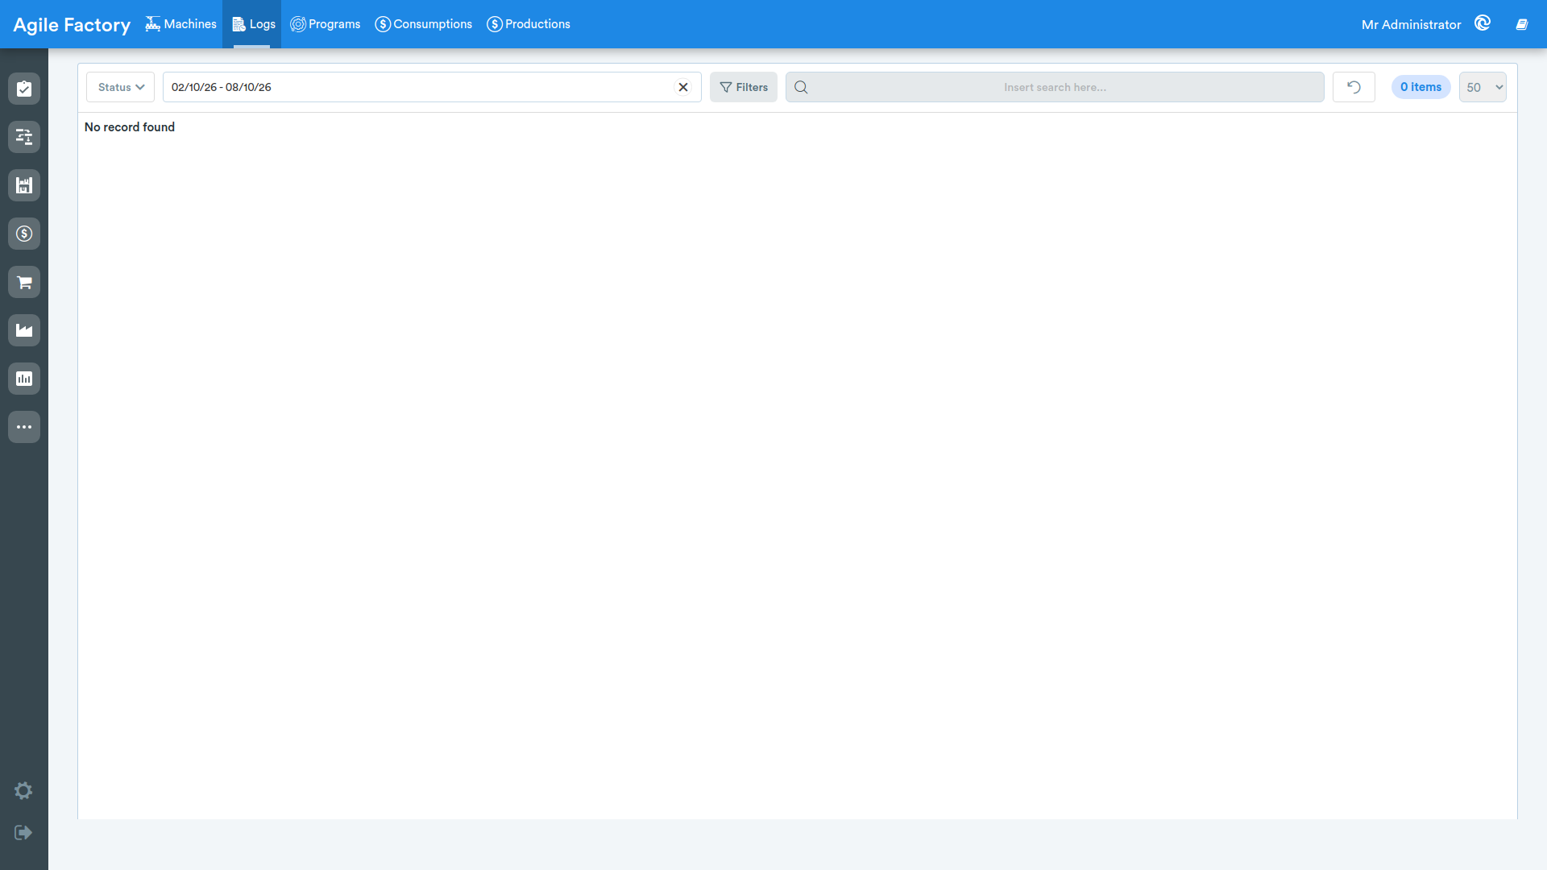The image size is (1547, 870).
Task: Open the Productions tab
Action: 529,24
